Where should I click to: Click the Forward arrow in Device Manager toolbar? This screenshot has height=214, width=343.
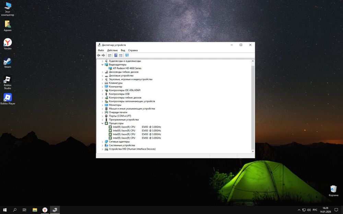103,55
